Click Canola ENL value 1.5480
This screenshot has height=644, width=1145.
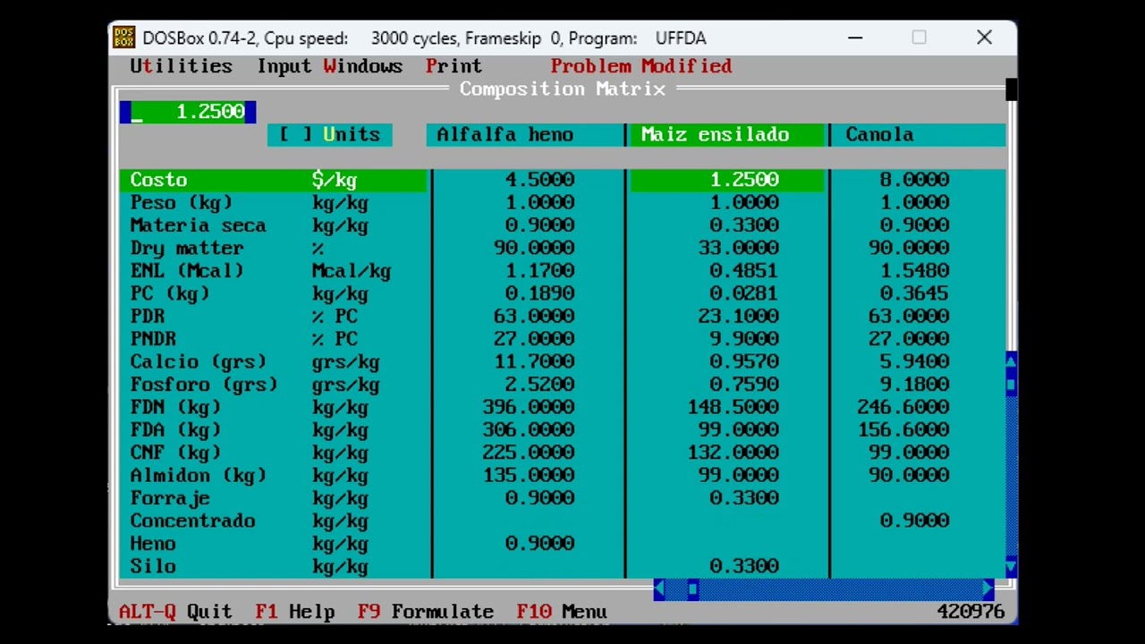point(914,271)
